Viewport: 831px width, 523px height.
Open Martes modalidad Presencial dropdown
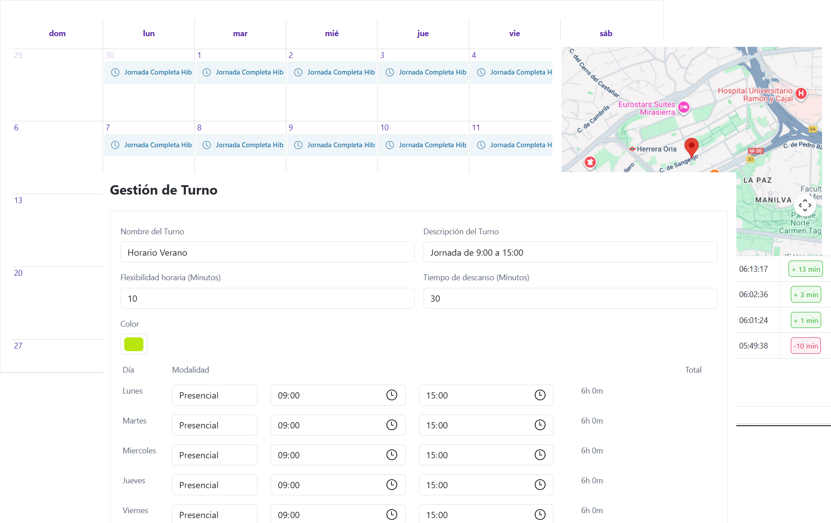[x=214, y=425]
